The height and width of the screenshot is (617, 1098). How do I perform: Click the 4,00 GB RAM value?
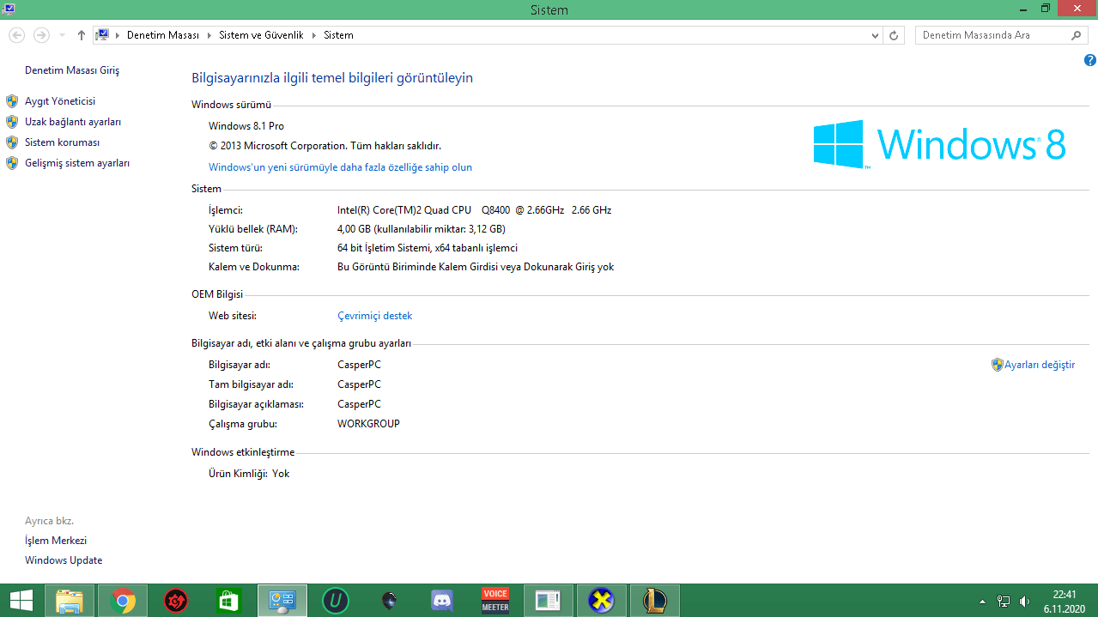(422, 229)
